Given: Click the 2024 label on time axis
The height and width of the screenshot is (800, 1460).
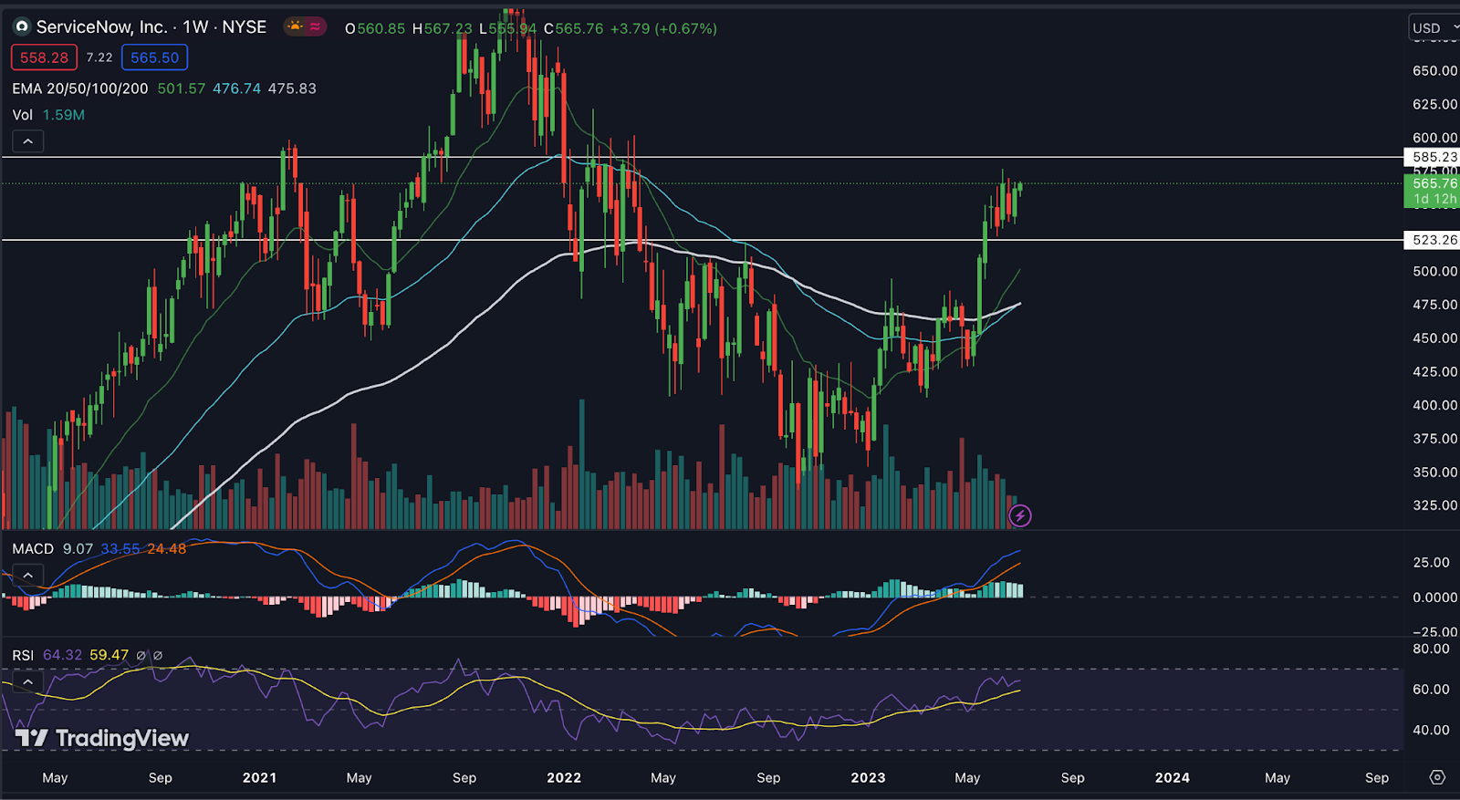Looking at the screenshot, I should pyautogui.click(x=1173, y=778).
